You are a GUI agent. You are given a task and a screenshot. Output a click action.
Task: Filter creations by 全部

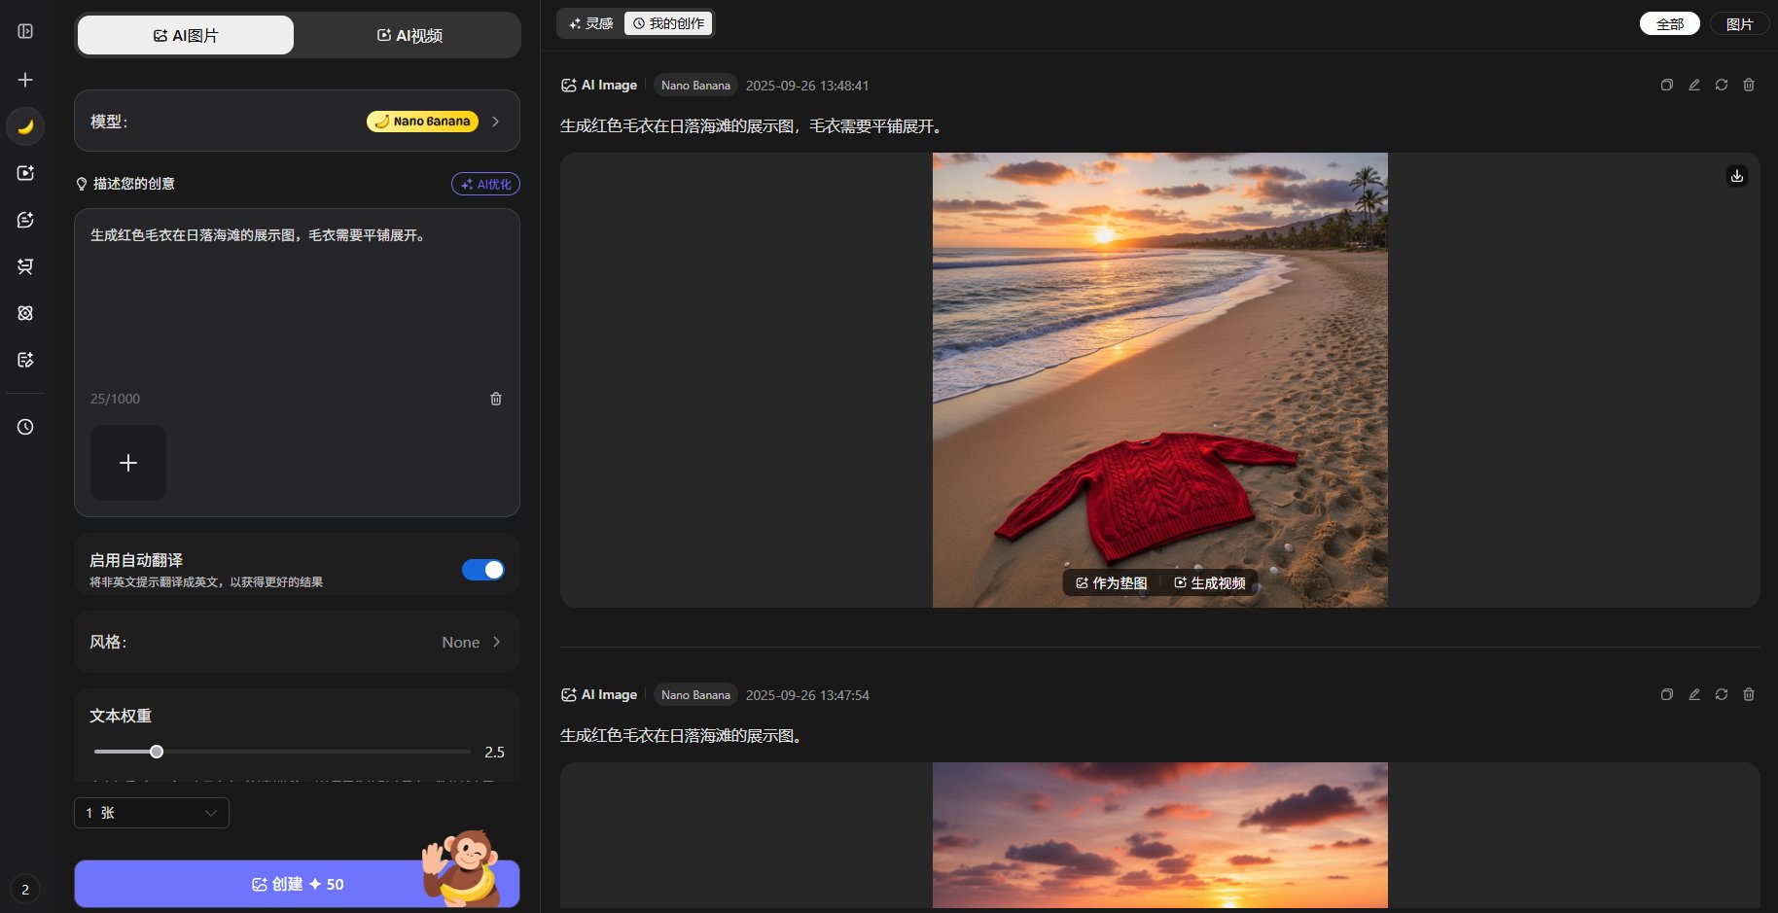pyautogui.click(x=1670, y=23)
